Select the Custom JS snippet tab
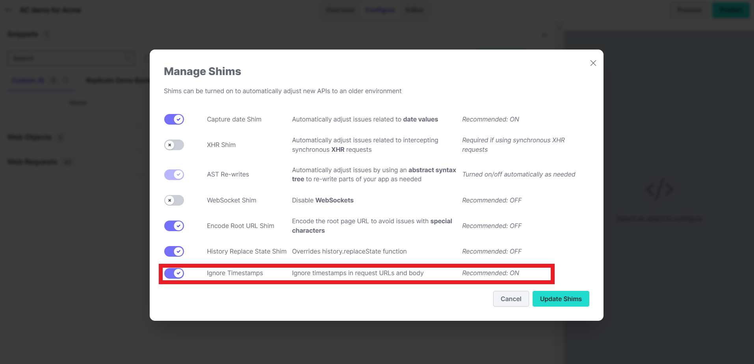The width and height of the screenshot is (754, 364). click(x=28, y=80)
